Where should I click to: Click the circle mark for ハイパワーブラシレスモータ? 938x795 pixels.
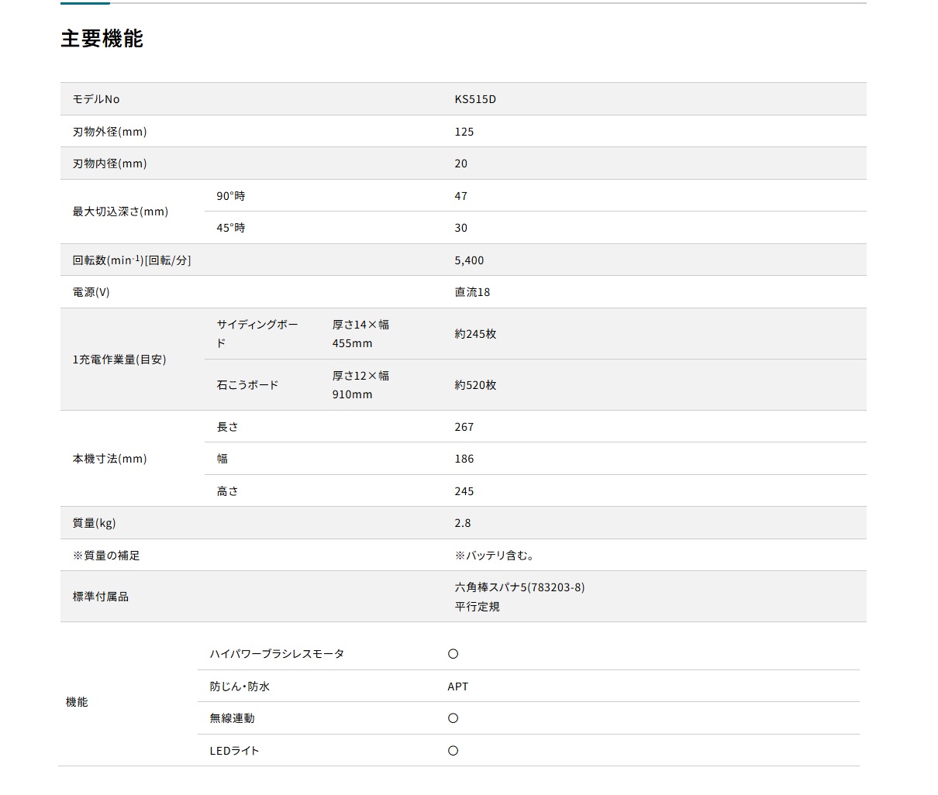453,654
